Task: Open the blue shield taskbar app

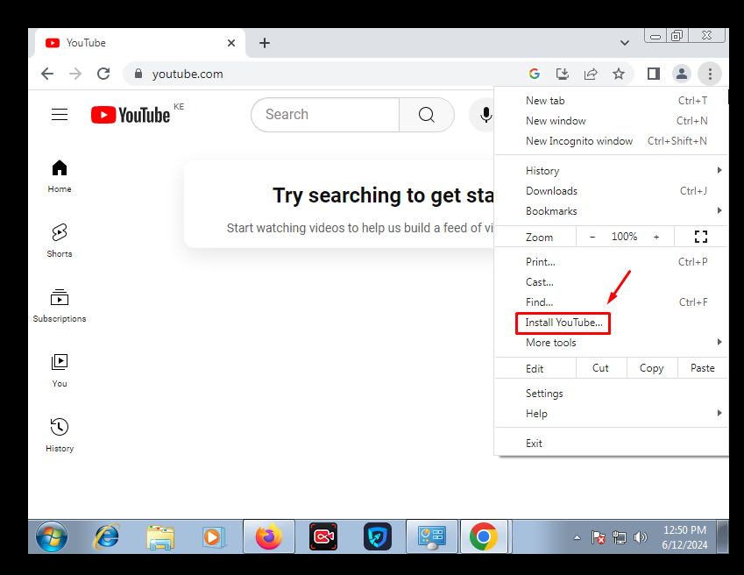Action: coord(378,536)
